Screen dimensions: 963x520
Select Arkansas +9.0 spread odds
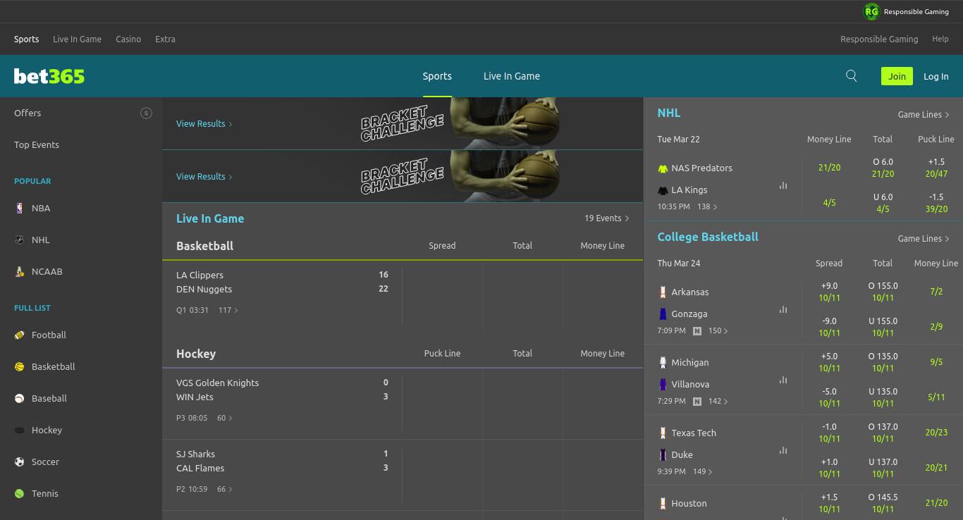[x=829, y=292]
